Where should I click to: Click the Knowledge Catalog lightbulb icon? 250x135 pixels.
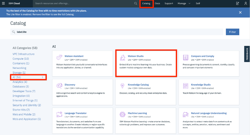[122, 86]
